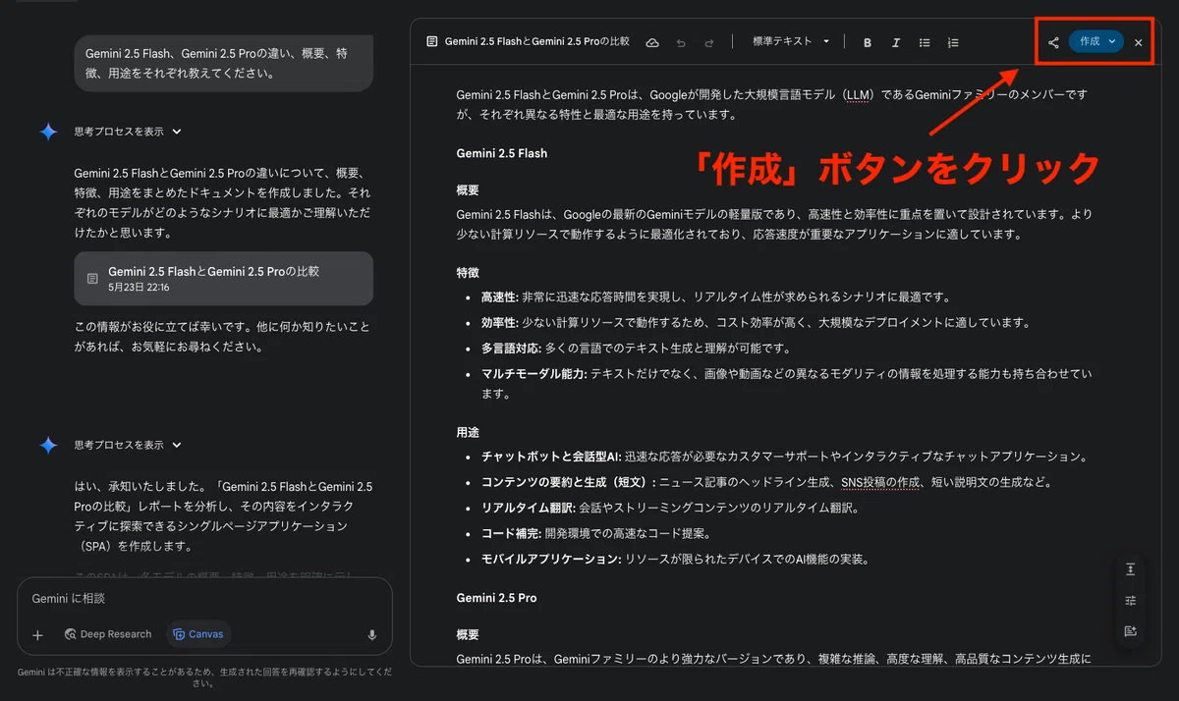Open the Gemini 2.5 Flash比較 document card in chat

click(x=224, y=278)
